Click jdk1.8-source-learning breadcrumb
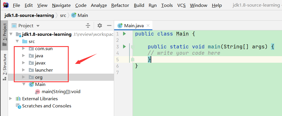 tap(29, 15)
